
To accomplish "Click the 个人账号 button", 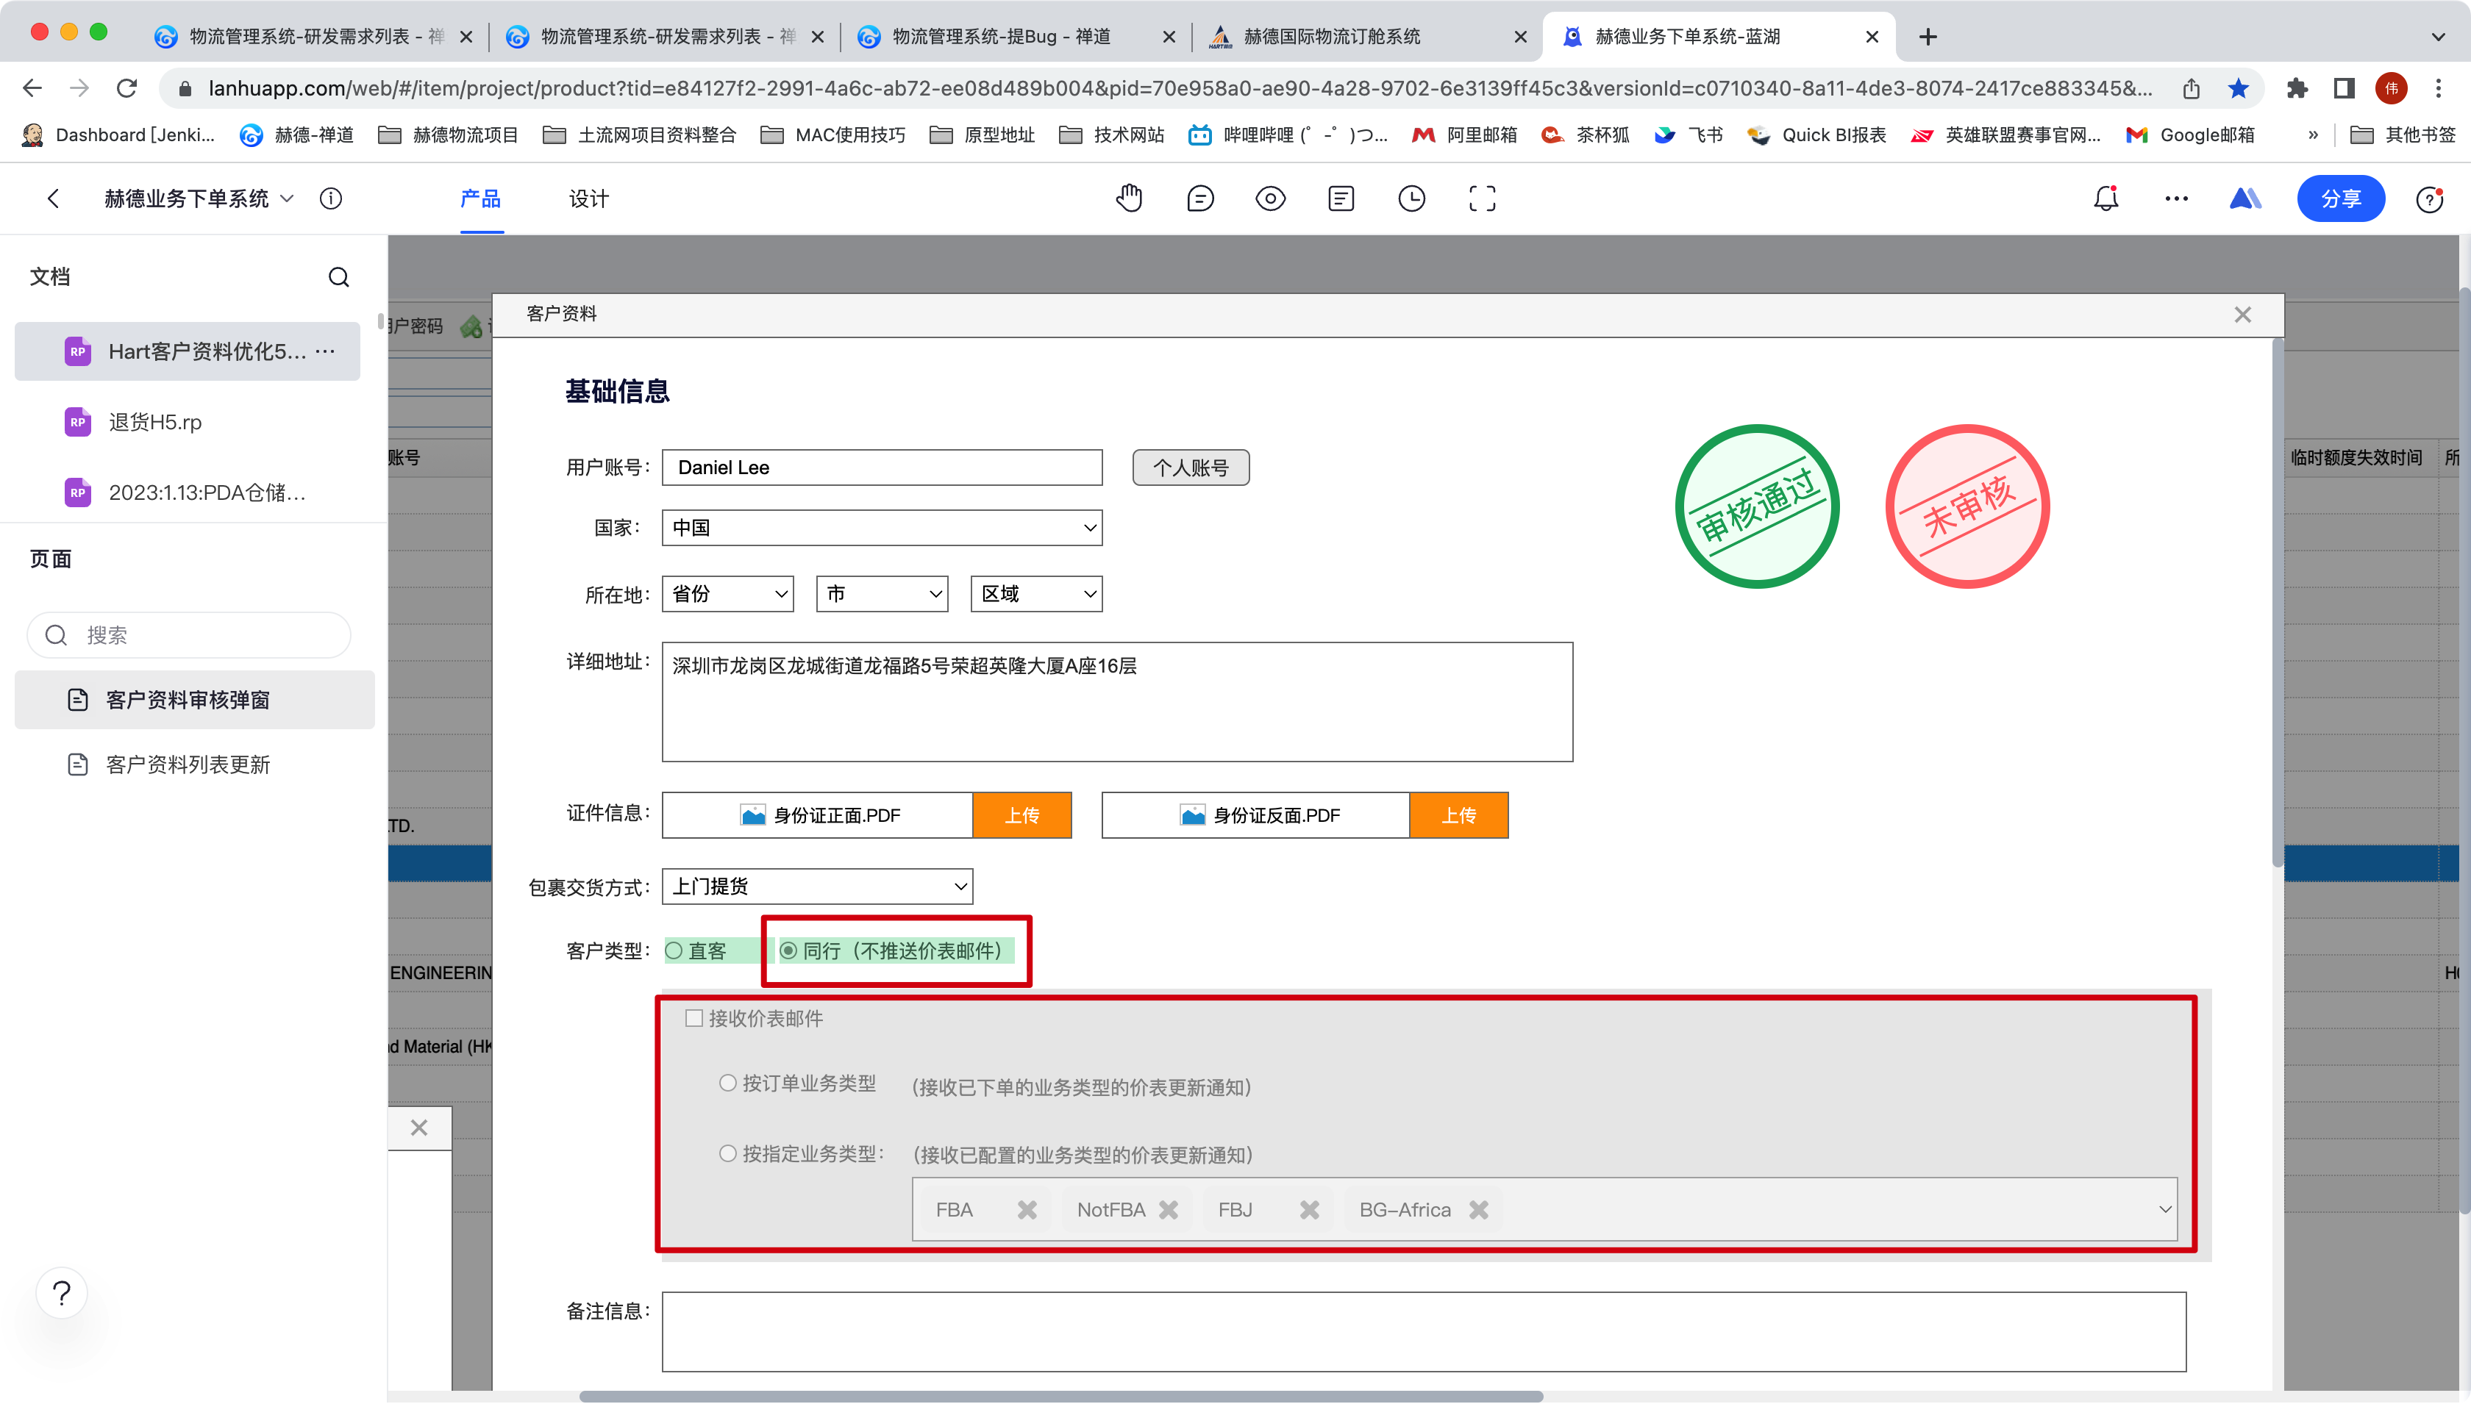I will 1189,467.
